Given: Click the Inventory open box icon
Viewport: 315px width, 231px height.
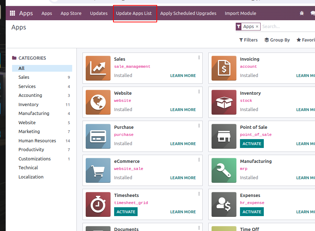Looking at the screenshot, I should click(x=224, y=102).
